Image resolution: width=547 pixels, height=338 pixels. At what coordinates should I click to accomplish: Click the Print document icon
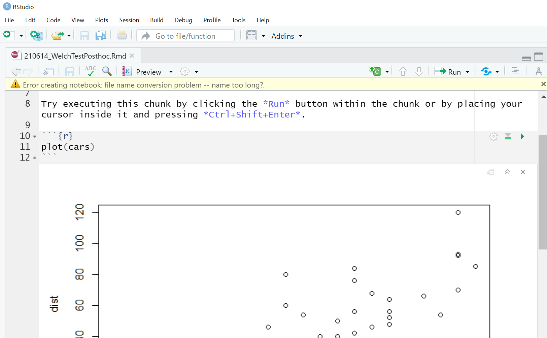click(x=122, y=35)
